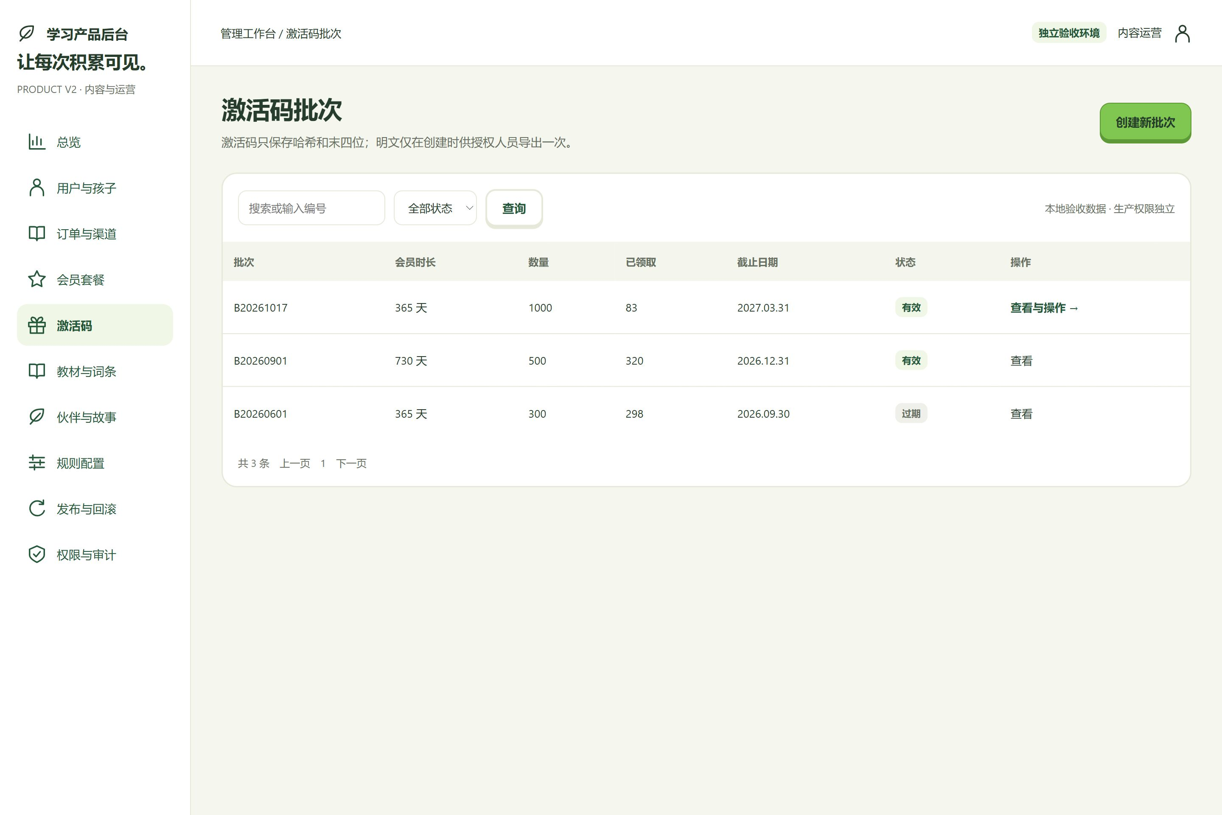Click the 298 claimed count cell
Viewport: 1222px width, 815px height.
(634, 414)
